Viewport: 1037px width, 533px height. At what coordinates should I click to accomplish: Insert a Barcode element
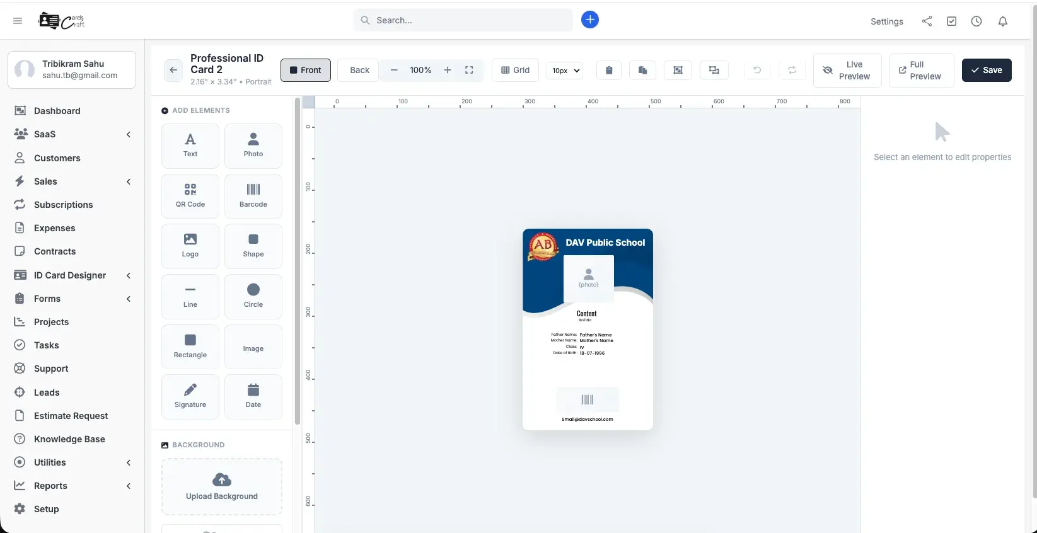pos(253,196)
